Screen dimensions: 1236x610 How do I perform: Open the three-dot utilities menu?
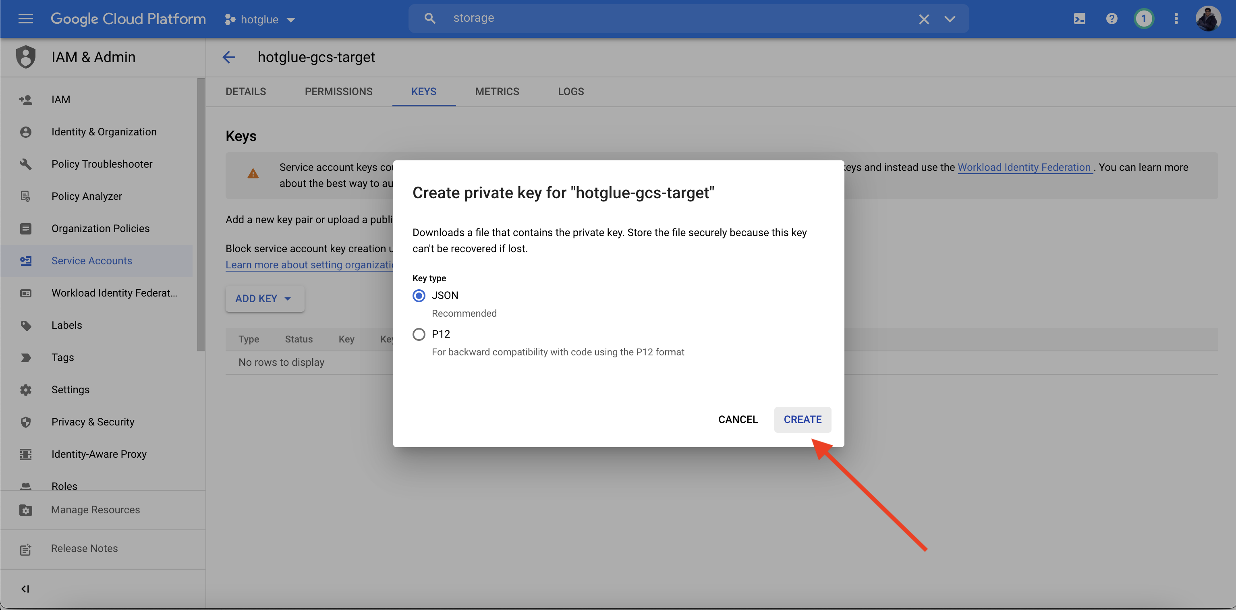1176,19
